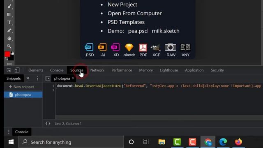Close the photopea editor tab
This screenshot has width=263, height=148.
73,78
